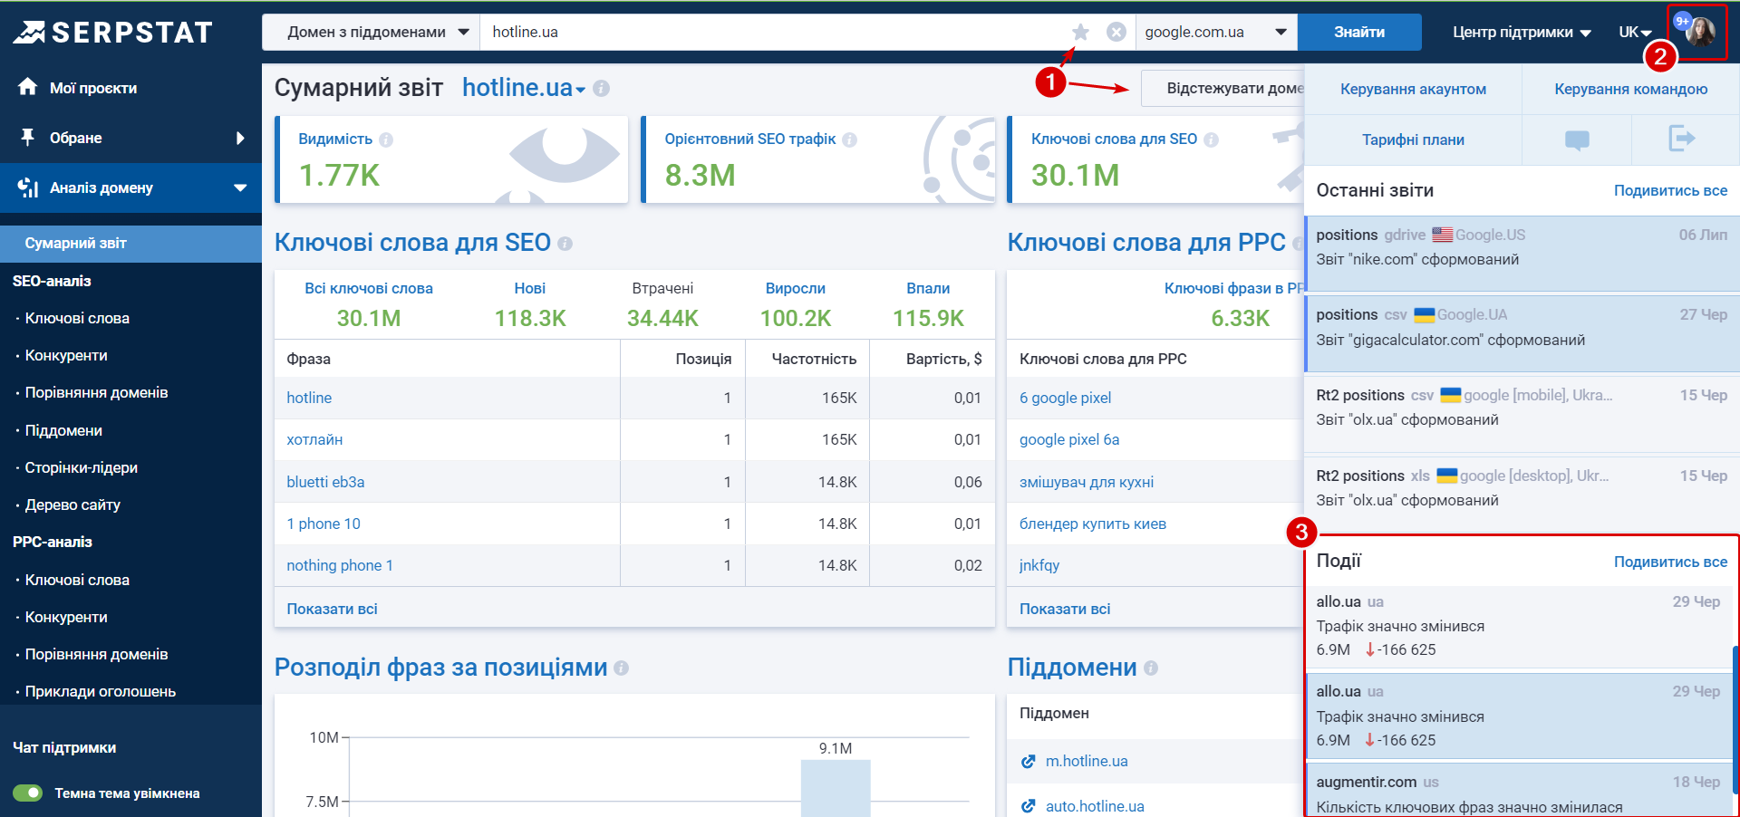Image resolution: width=1740 pixels, height=817 pixels.
Task: Click Подивитись все for Останні звіти
Action: click(1670, 190)
